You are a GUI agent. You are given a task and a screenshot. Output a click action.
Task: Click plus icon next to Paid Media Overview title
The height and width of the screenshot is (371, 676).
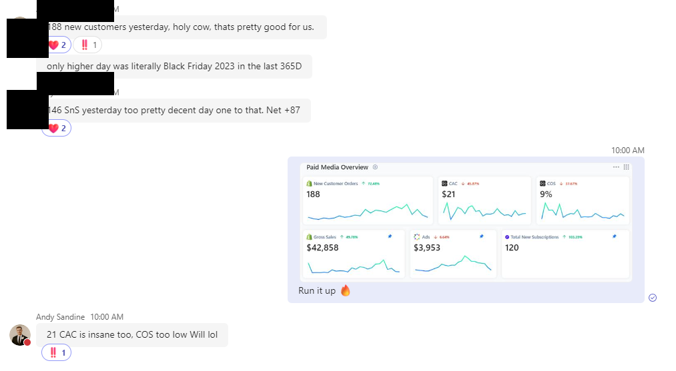pyautogui.click(x=375, y=167)
